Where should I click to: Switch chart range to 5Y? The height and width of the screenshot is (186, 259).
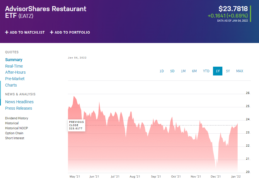(228, 71)
